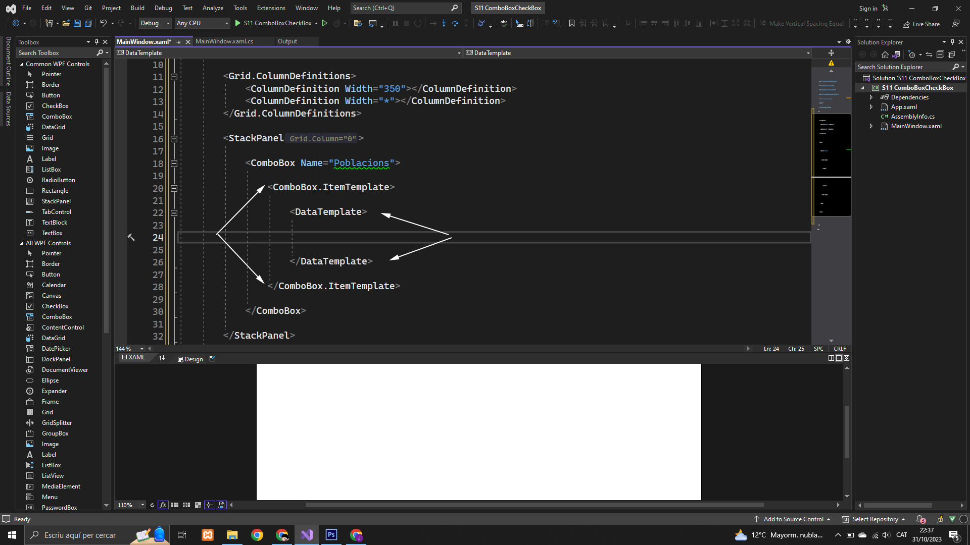Select the ComboBox control in Toolbox
970x545 pixels.
tap(57, 117)
